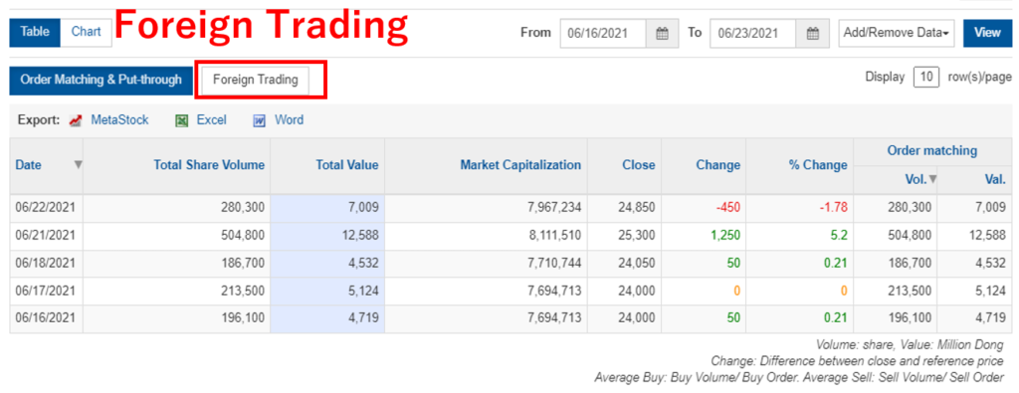This screenshot has width=1019, height=393.
Task: Click market capitalization 7,710,744
Action: click(x=553, y=264)
